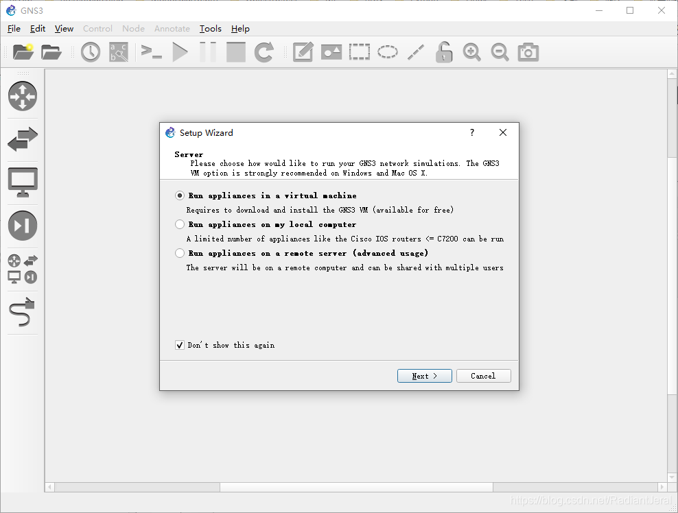Open the Node menu

tap(133, 29)
